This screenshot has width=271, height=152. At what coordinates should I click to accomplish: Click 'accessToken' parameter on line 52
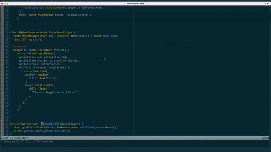pyautogui.click(x=69, y=124)
